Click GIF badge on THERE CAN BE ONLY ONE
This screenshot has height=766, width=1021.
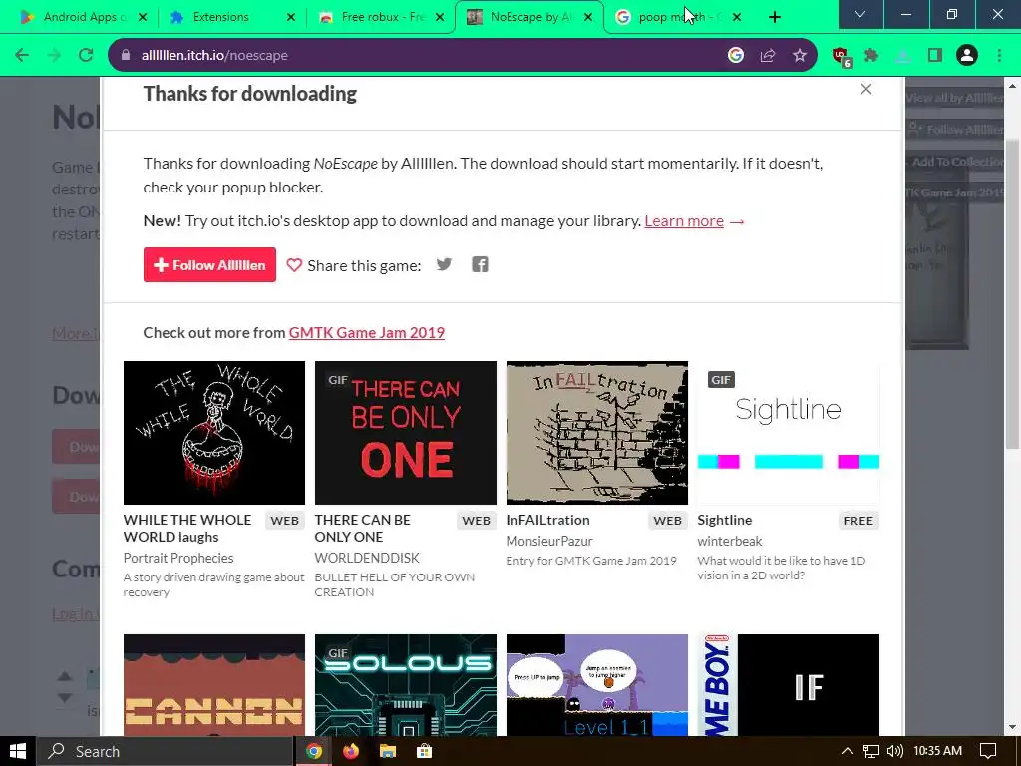point(338,380)
